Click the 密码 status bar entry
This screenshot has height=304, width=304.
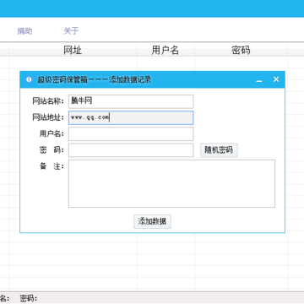click(29, 299)
